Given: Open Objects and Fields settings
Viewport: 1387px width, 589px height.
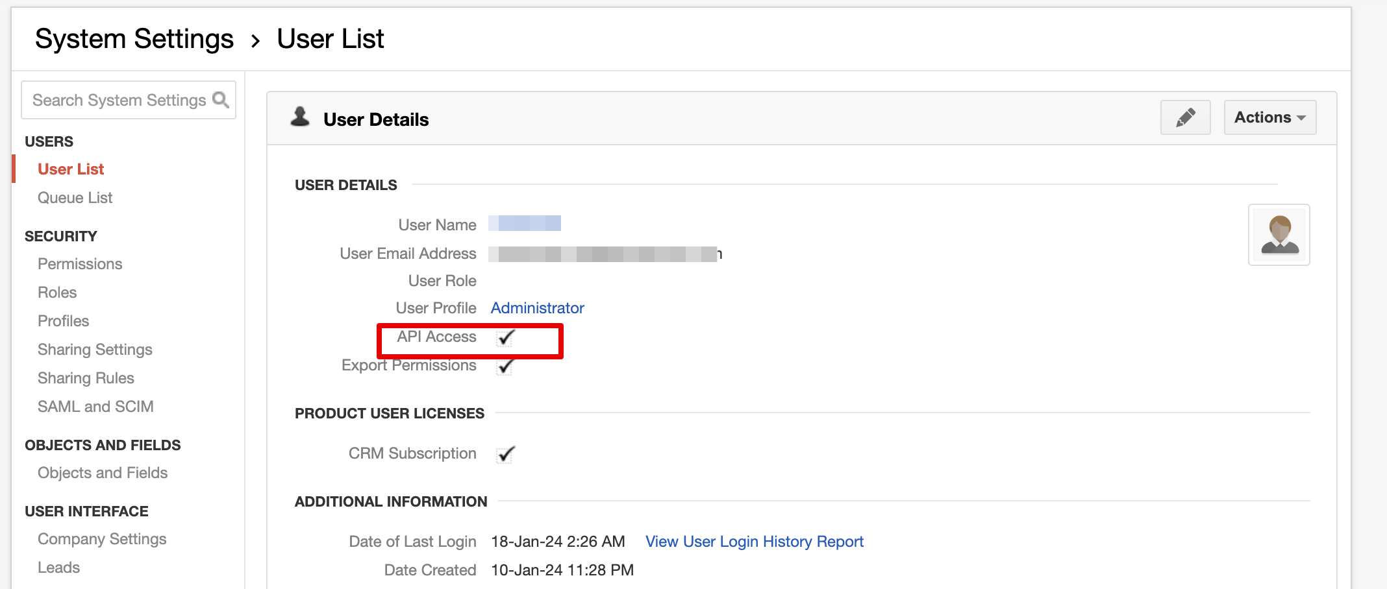Looking at the screenshot, I should point(103,473).
